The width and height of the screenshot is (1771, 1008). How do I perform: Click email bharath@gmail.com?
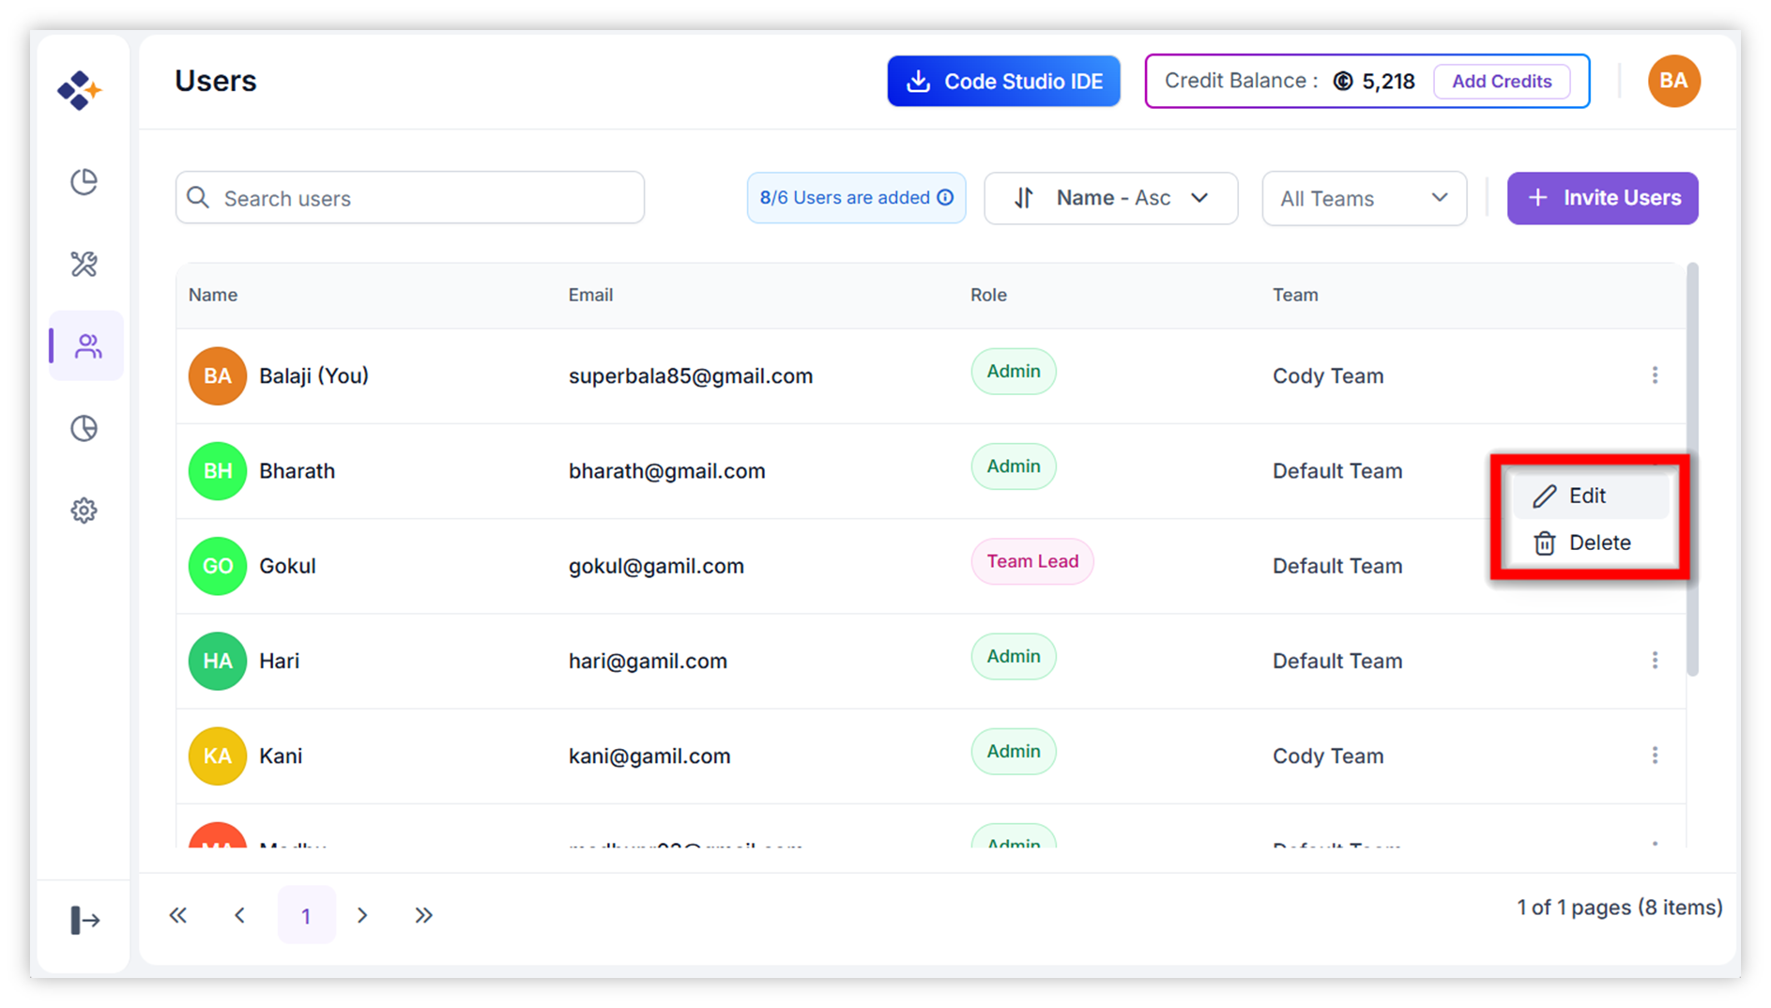click(667, 471)
